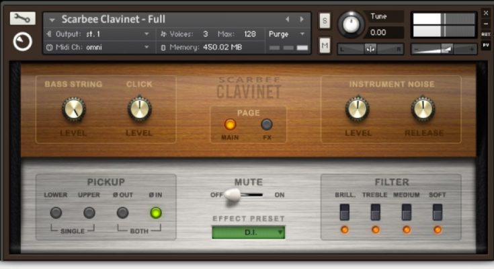Go to the next instrument preset arrow

[302, 20]
